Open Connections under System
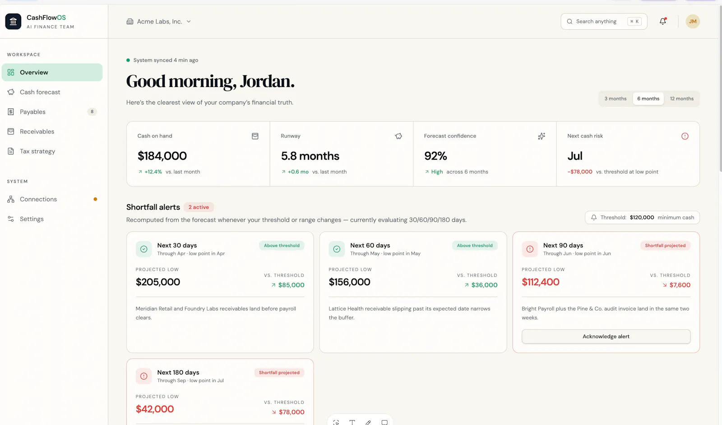Image resolution: width=722 pixels, height=425 pixels. pos(52,199)
